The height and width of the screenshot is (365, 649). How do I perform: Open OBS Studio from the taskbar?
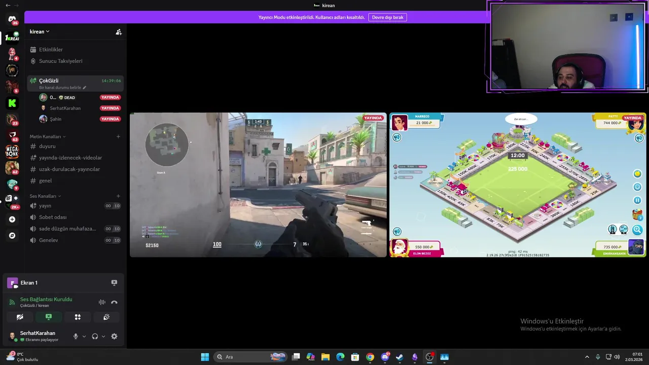tap(429, 357)
